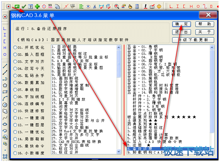Image resolution: width=220 pixels, height=162 pixels.
Task: Click scroll-up arrow of middle list
Action: click(119, 47)
